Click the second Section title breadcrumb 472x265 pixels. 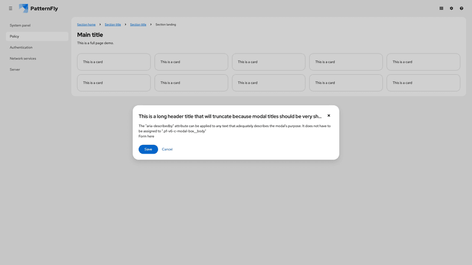click(x=138, y=25)
